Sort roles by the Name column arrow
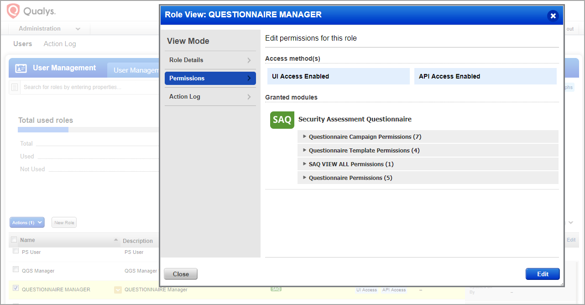The image size is (585, 305). [116, 240]
